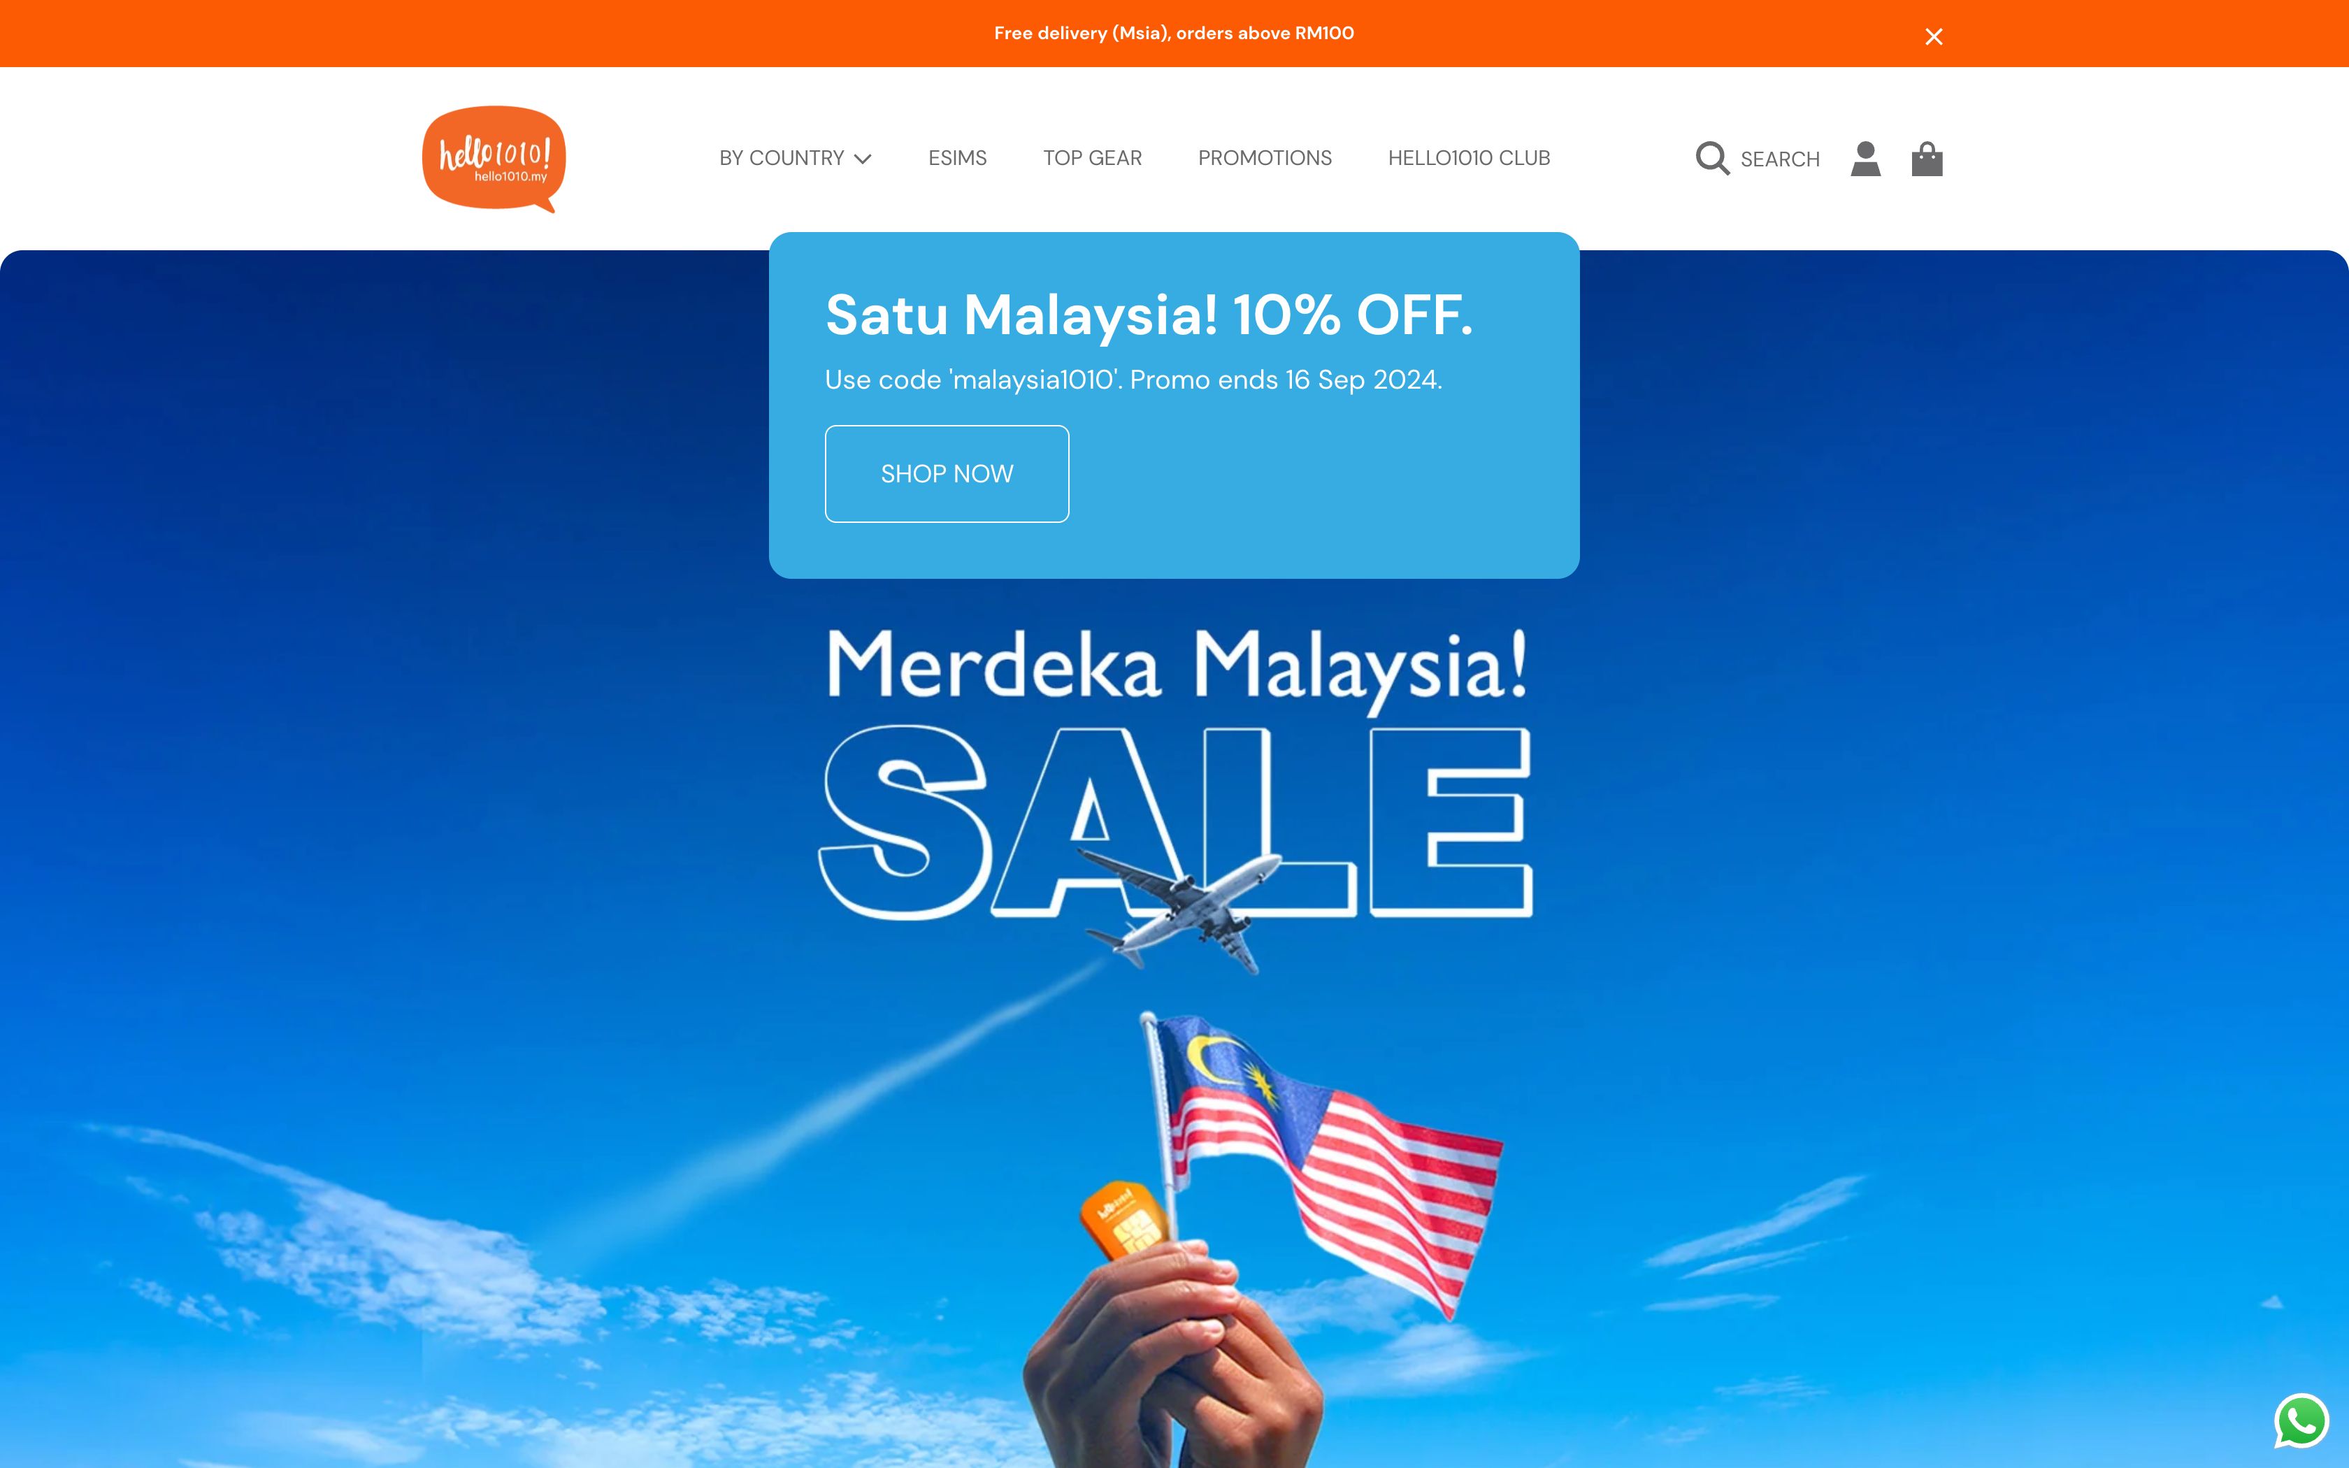Open the ESIMS menu item
The height and width of the screenshot is (1468, 2349).
click(957, 158)
